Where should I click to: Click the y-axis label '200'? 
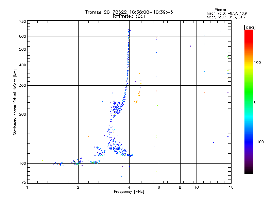pos(22,114)
